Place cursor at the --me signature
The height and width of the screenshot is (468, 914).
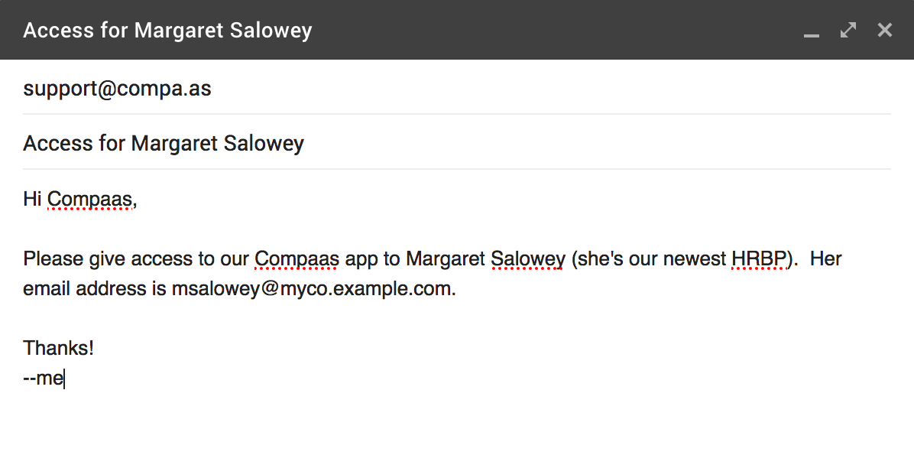pyautogui.click(x=44, y=378)
